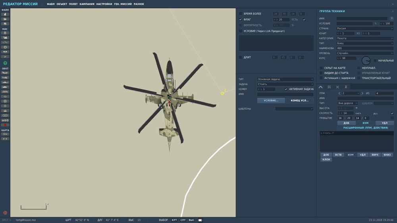Click the СКОРОСТЬ stepper showing 14
The image size is (397, 223).
(346, 113)
